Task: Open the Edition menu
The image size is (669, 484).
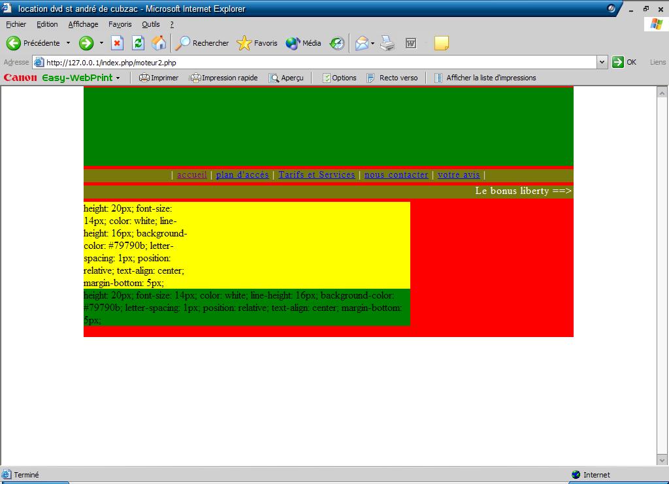Action: [x=47, y=24]
